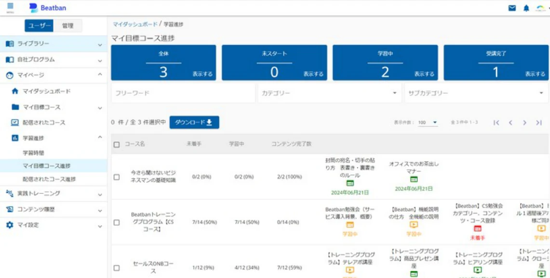Check the 今さら聞けないビジネスマンの基礎知識 row

[117, 177]
